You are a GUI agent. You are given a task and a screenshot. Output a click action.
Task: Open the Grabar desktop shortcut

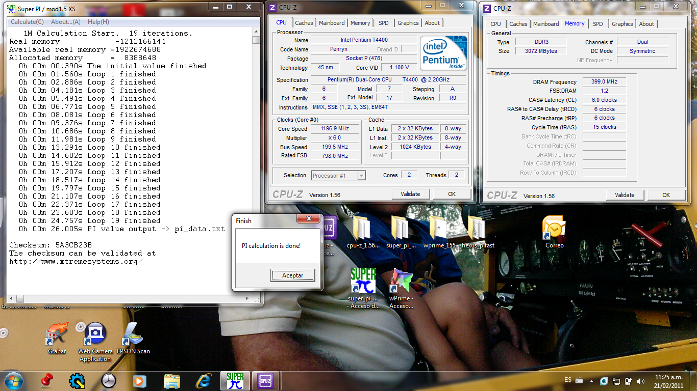click(x=57, y=338)
